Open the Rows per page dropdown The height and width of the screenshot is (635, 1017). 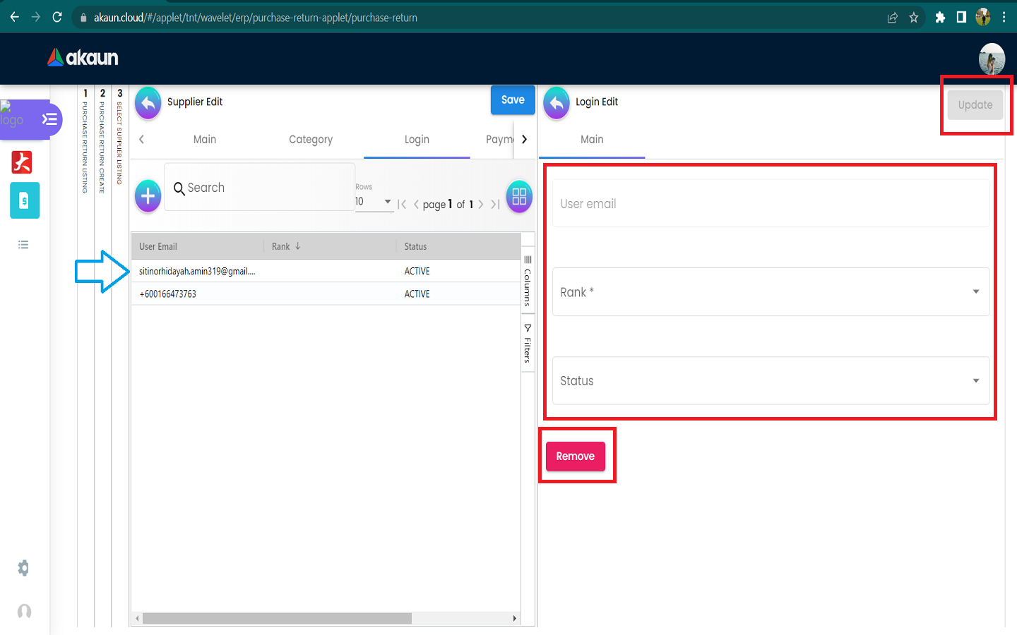(x=374, y=202)
